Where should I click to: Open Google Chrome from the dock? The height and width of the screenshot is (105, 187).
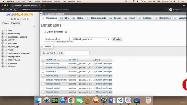(x=71, y=100)
